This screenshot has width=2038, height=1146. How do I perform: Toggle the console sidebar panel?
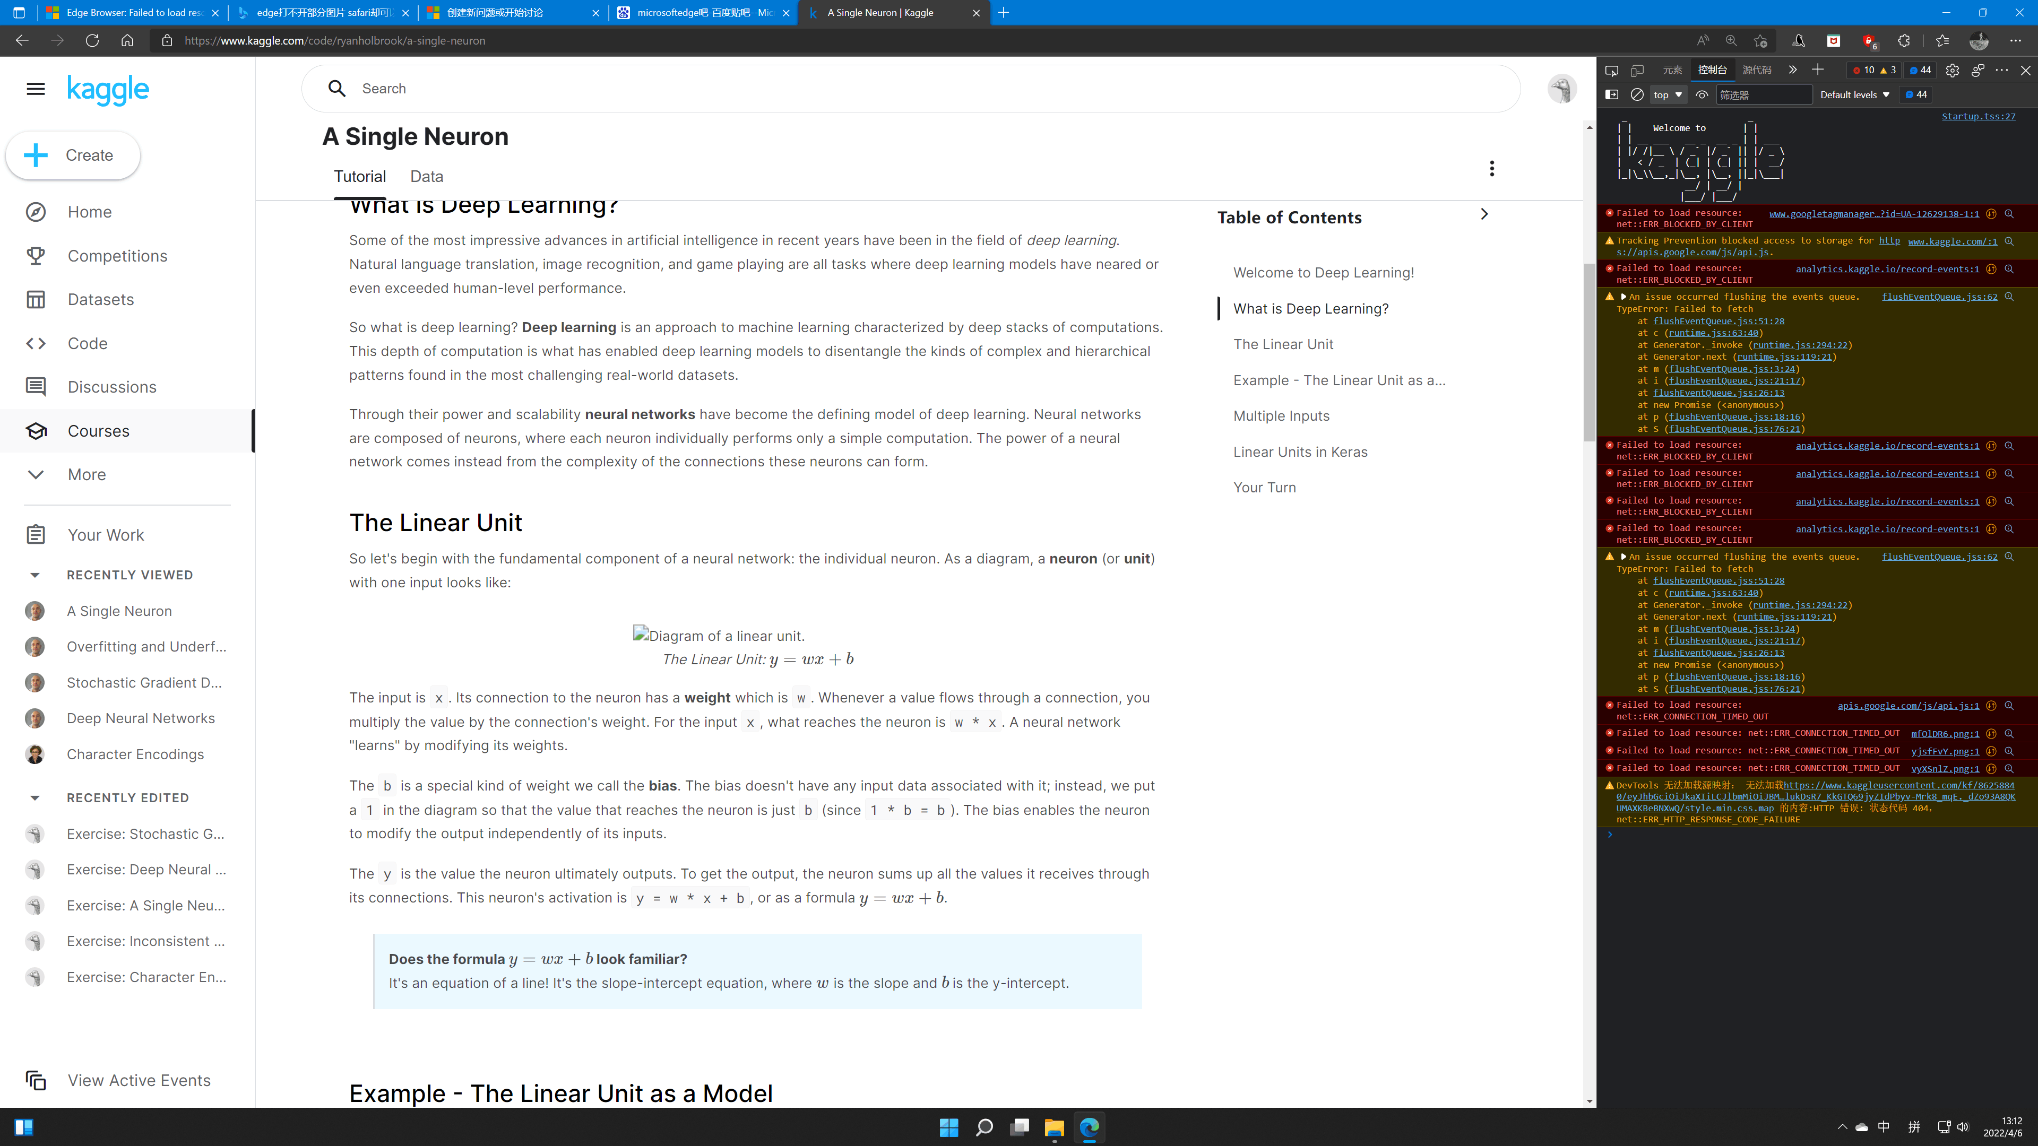click(x=1612, y=95)
